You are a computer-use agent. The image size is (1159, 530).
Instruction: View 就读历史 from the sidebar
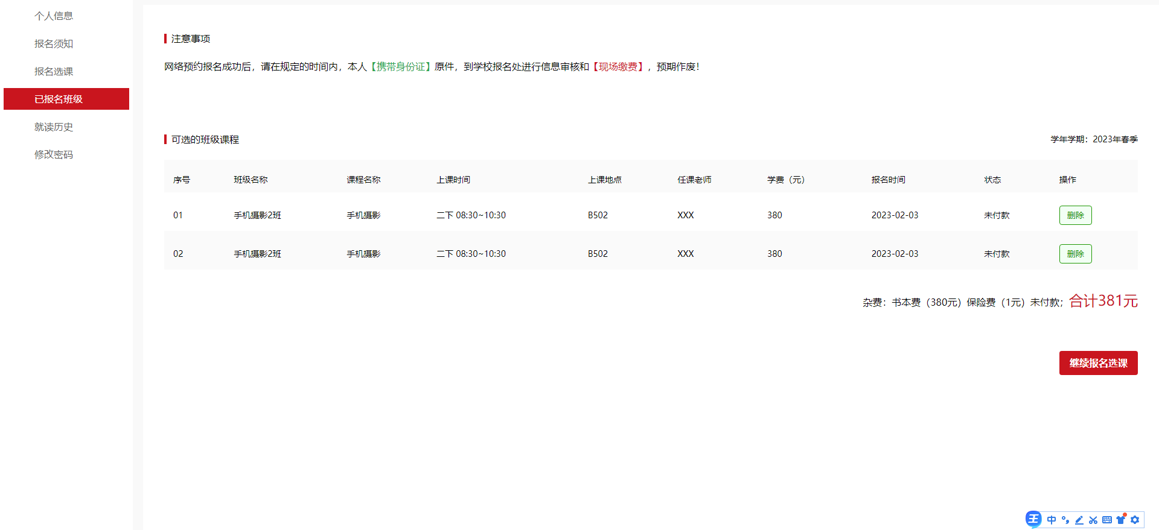pos(54,127)
